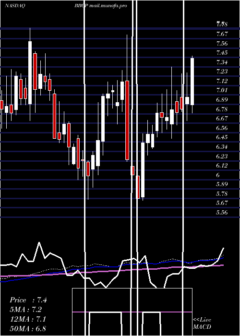Click the 7.12 price level label
This screenshot has width=240, height=336.
(x=222, y=81)
